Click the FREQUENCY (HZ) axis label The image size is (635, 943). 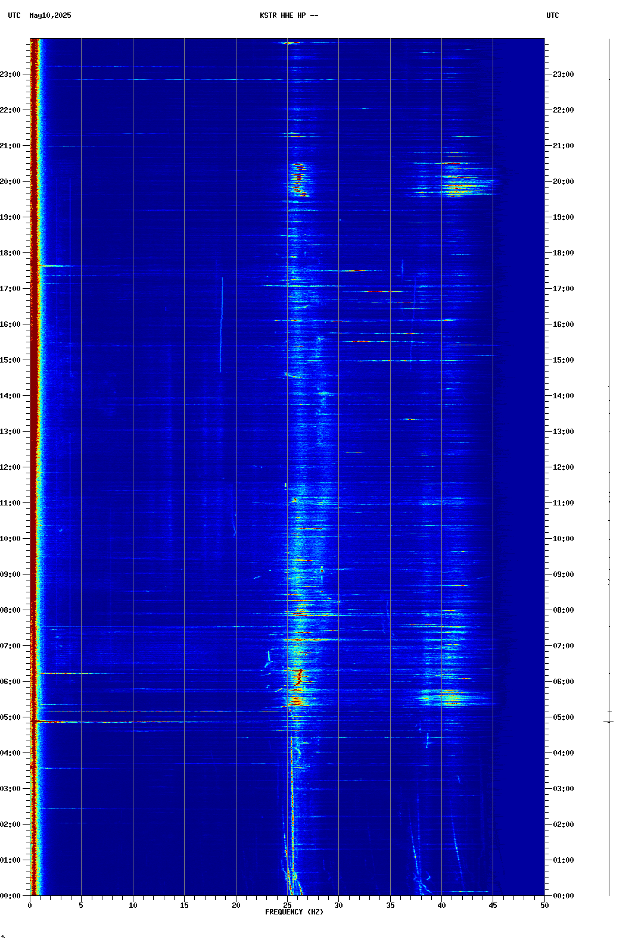click(294, 912)
